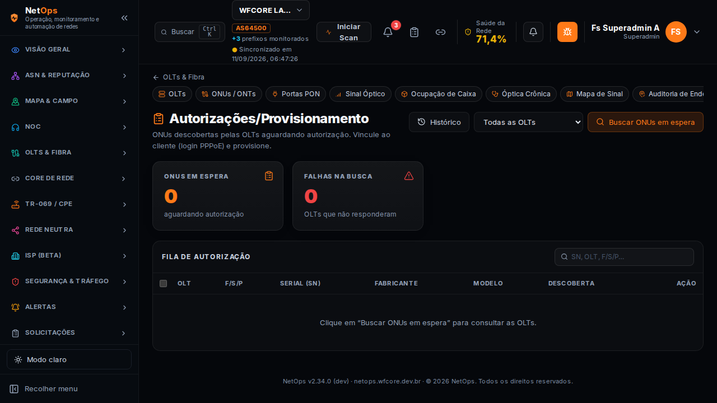This screenshot has width=717, height=403.
Task: Open the Portas PON tab
Action: click(x=296, y=94)
